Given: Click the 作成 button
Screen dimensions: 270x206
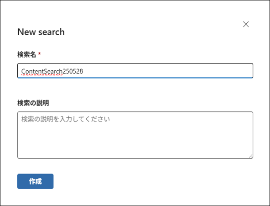Looking at the screenshot, I should click(x=35, y=181).
